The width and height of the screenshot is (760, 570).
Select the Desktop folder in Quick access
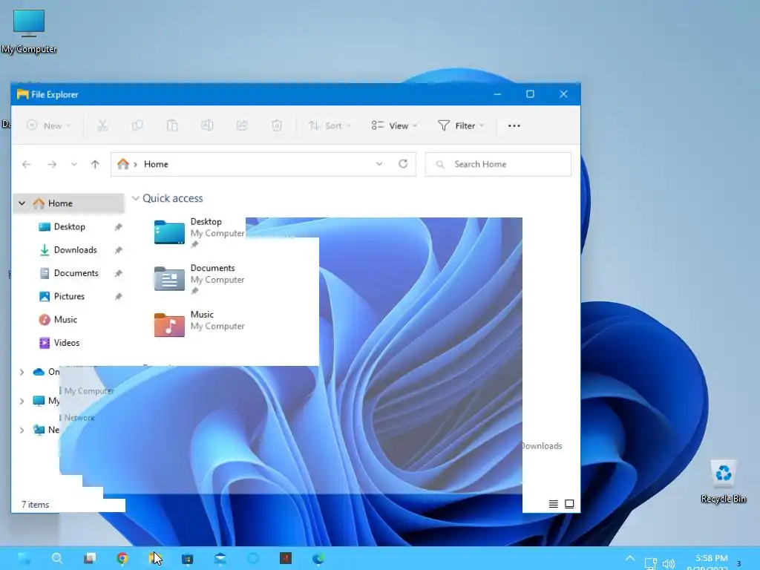pyautogui.click(x=199, y=232)
